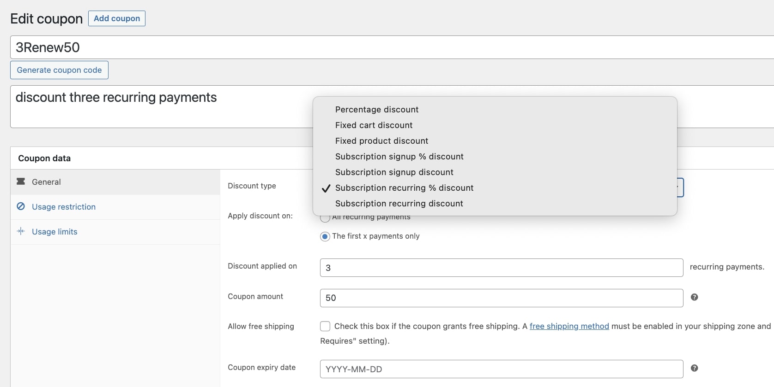
Task: Click the Coupon amount help icon
Action: [x=694, y=297]
